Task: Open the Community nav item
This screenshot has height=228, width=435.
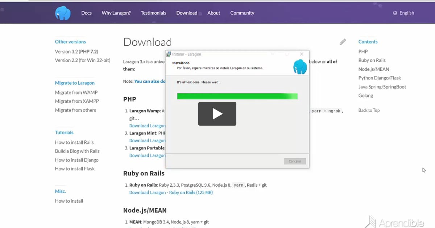Action: pos(242,13)
